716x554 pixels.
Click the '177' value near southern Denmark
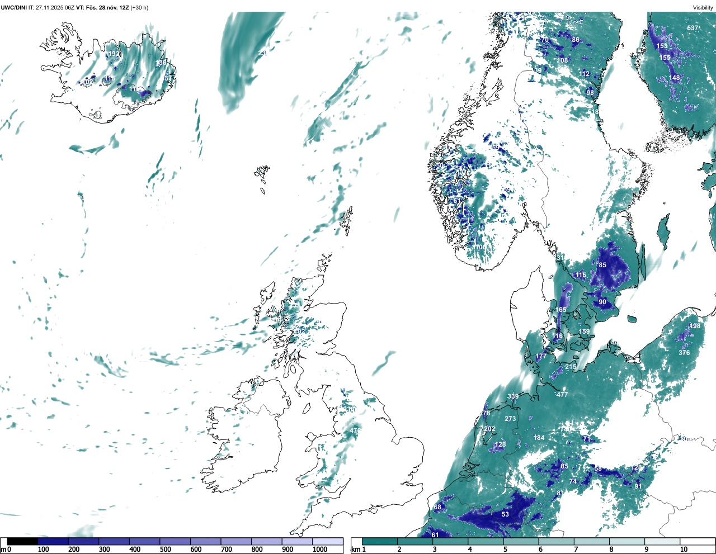pos(541,356)
